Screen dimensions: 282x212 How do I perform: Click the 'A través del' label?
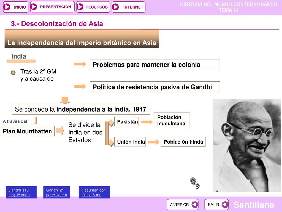[x=15, y=121]
